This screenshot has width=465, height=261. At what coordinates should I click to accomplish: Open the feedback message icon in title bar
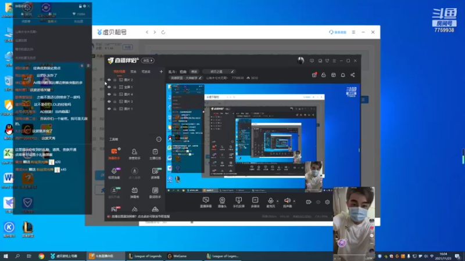[x=312, y=61]
